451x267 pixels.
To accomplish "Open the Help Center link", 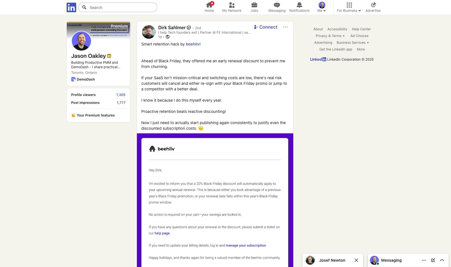I will [x=361, y=29].
